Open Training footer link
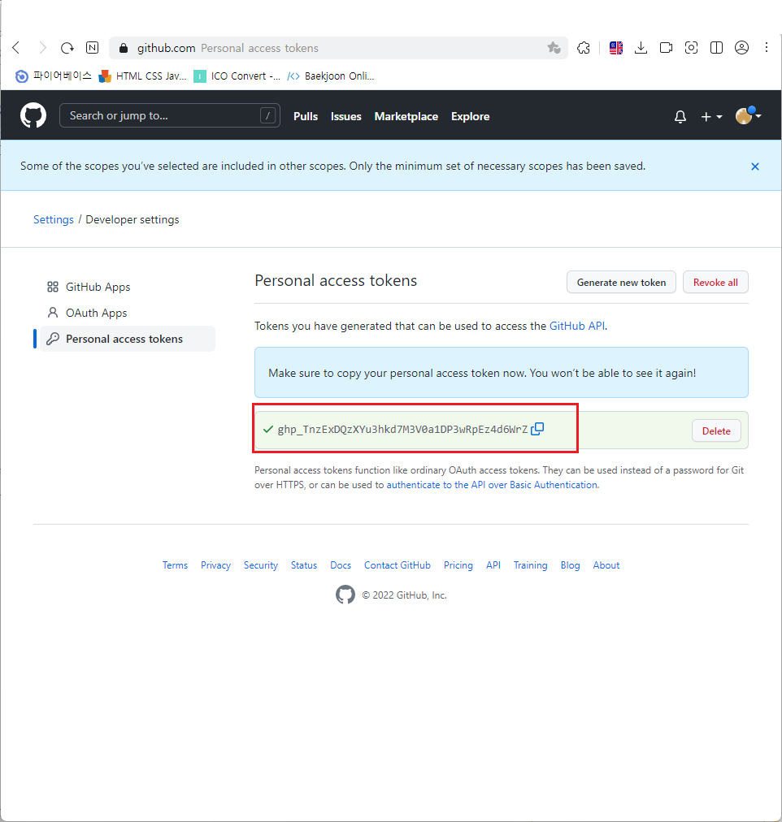Viewport: 782px width, 822px height. [x=530, y=565]
